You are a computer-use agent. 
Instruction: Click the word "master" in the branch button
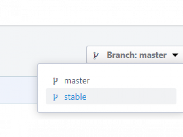[153, 55]
